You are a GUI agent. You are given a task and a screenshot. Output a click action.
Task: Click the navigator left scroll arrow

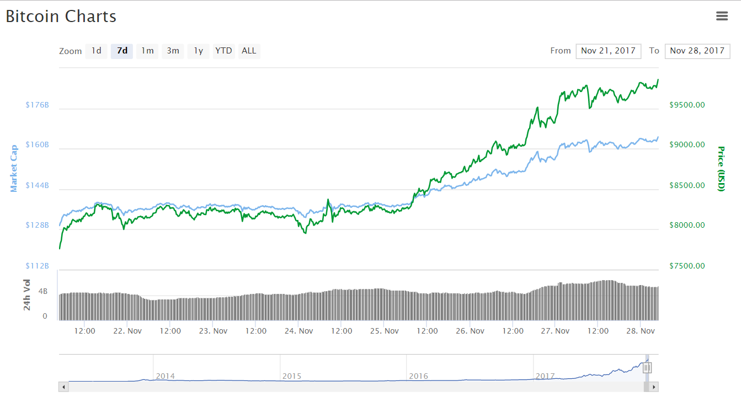[63, 387]
